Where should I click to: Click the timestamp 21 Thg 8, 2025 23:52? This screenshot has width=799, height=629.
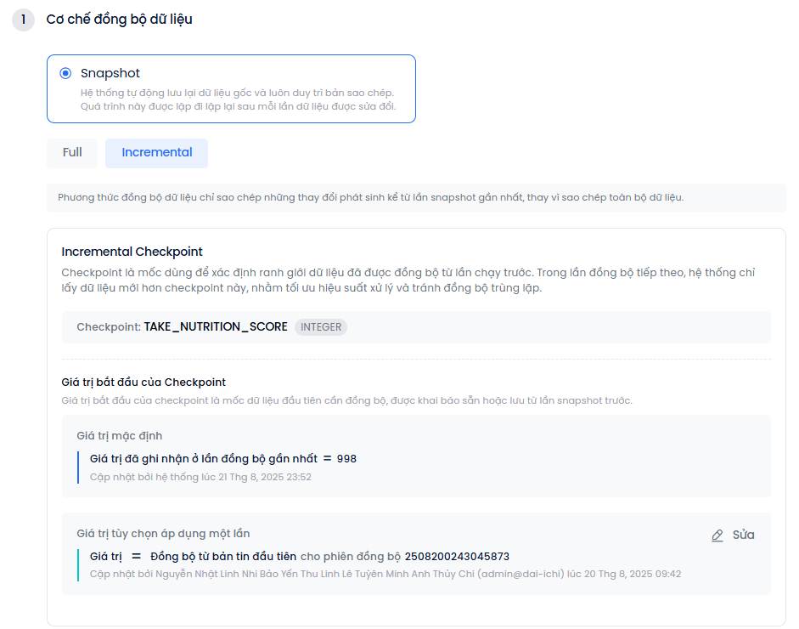265,477
